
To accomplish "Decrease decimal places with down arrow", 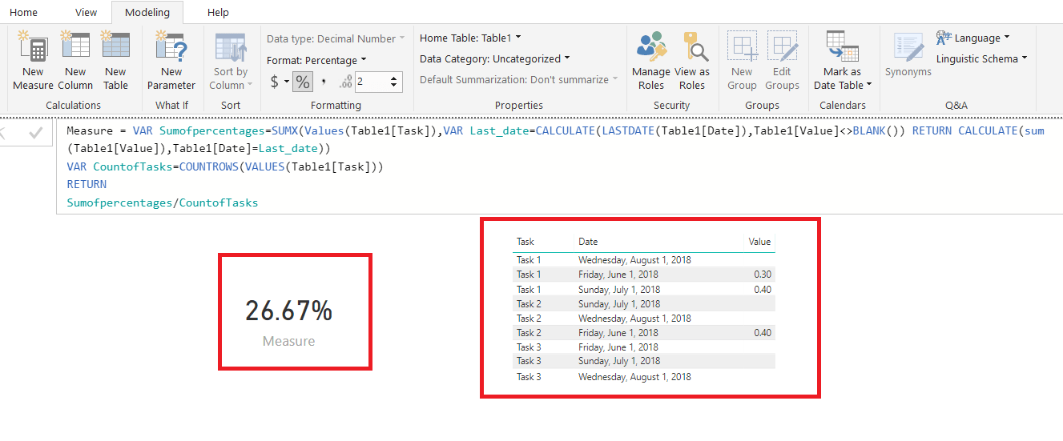I will (x=394, y=86).
